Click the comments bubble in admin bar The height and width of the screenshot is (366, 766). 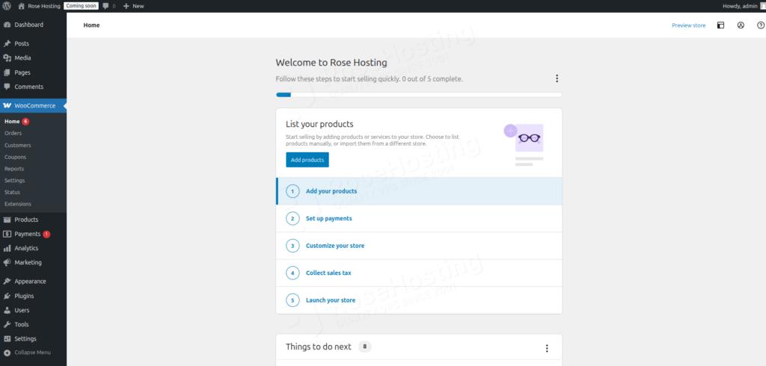(106, 6)
